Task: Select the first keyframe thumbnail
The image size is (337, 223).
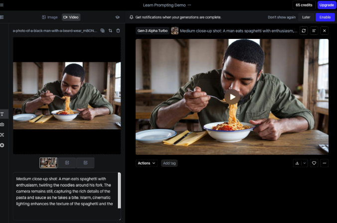Action: coord(48,163)
